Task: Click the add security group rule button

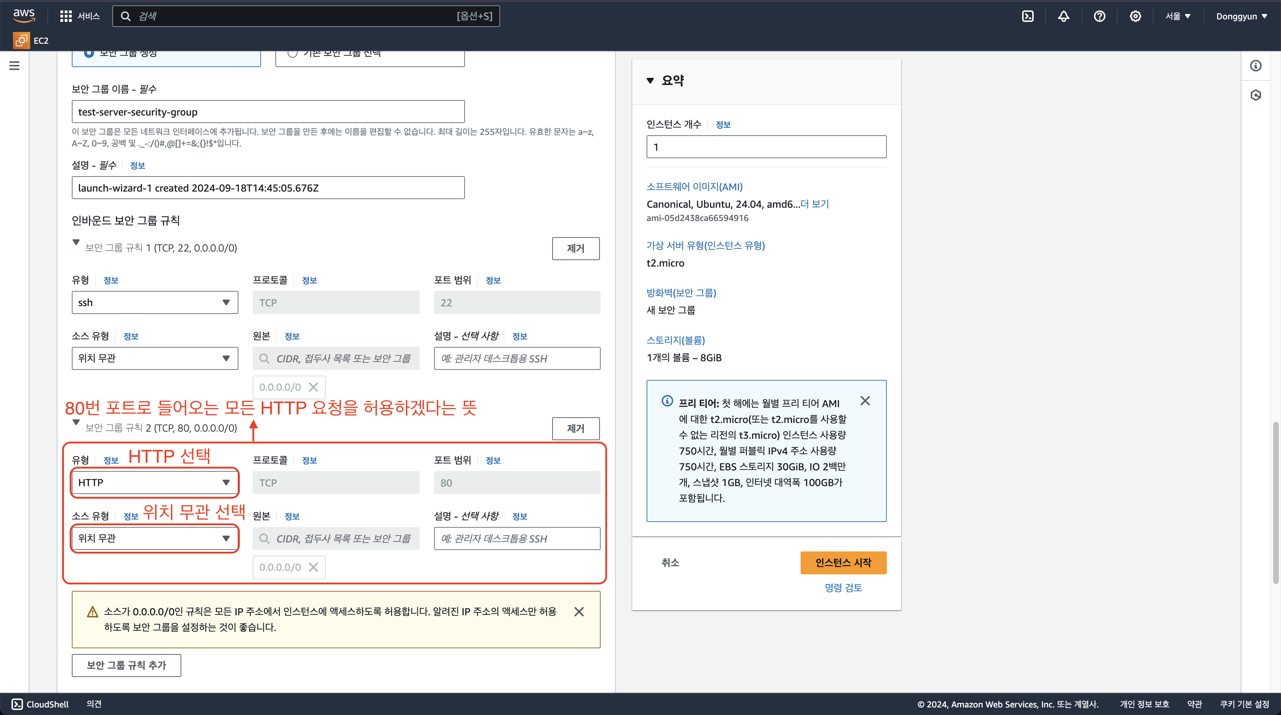Action: 126,665
